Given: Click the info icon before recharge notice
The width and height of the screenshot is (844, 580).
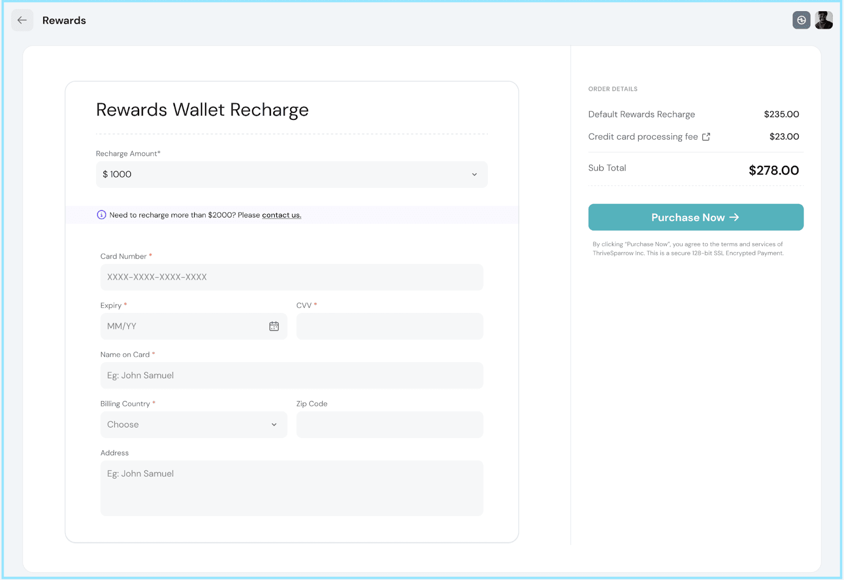Looking at the screenshot, I should coord(101,215).
